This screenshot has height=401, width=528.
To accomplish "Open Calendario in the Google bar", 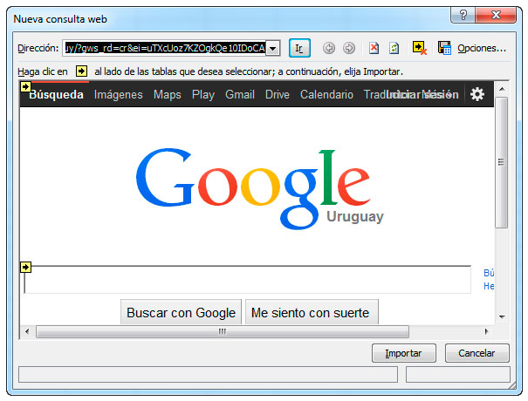I will (326, 94).
